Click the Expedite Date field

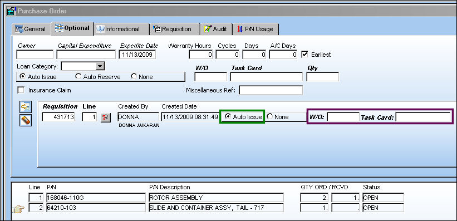pyautogui.click(x=137, y=55)
